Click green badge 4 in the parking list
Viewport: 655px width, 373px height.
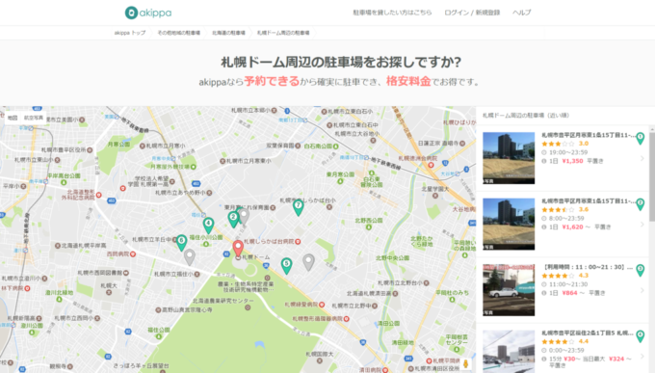coord(640,336)
